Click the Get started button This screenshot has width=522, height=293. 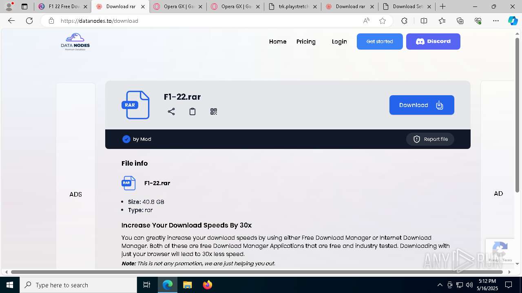(380, 42)
